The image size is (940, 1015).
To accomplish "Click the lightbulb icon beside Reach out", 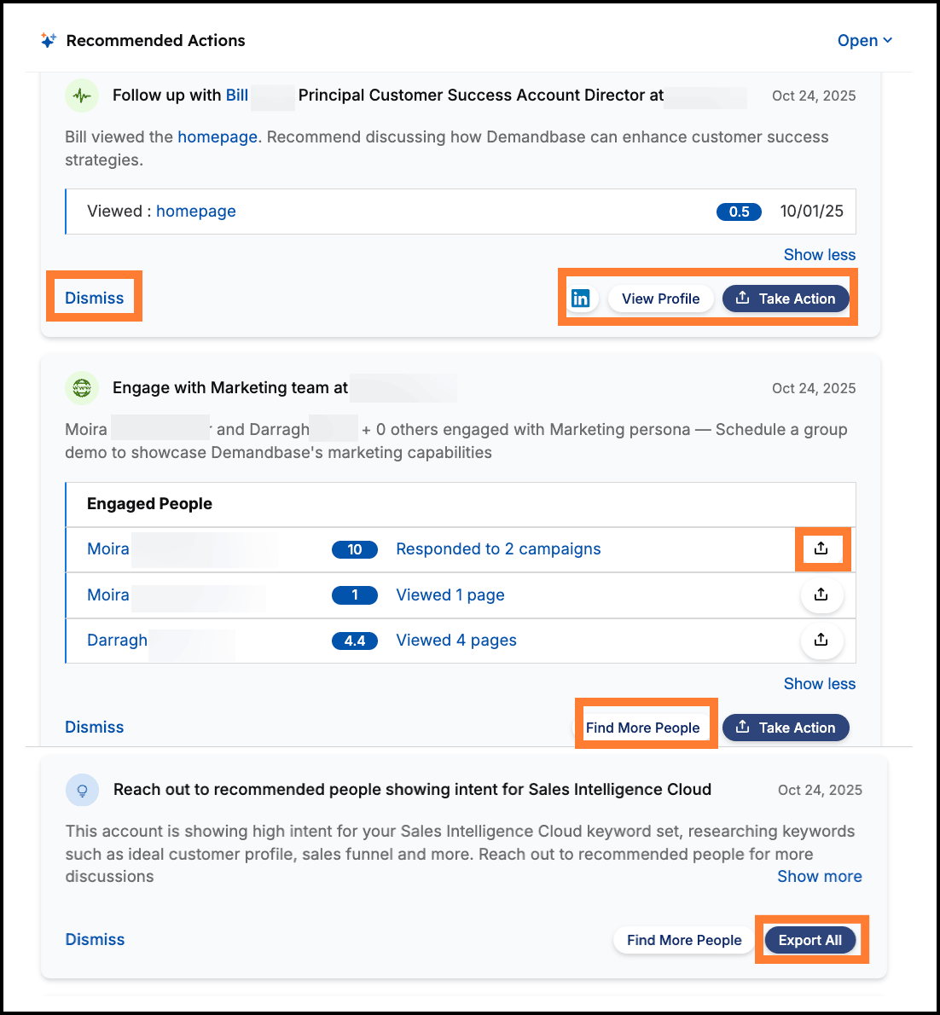I will (x=82, y=790).
